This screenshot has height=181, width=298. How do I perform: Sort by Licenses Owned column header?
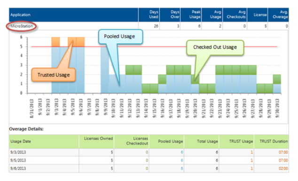(x=98, y=138)
